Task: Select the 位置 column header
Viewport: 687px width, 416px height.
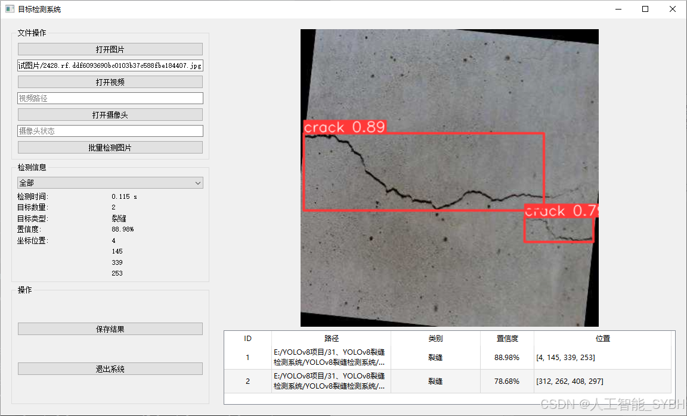Action: pos(603,339)
